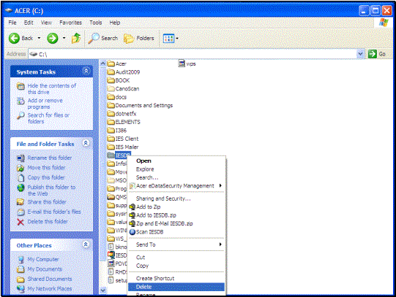
Task: Open the address bar dropdown arrow
Action: 360,54
